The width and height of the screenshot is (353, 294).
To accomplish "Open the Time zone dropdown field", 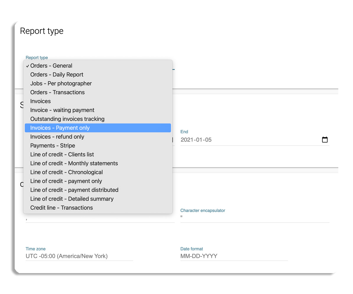I will 79,256.
